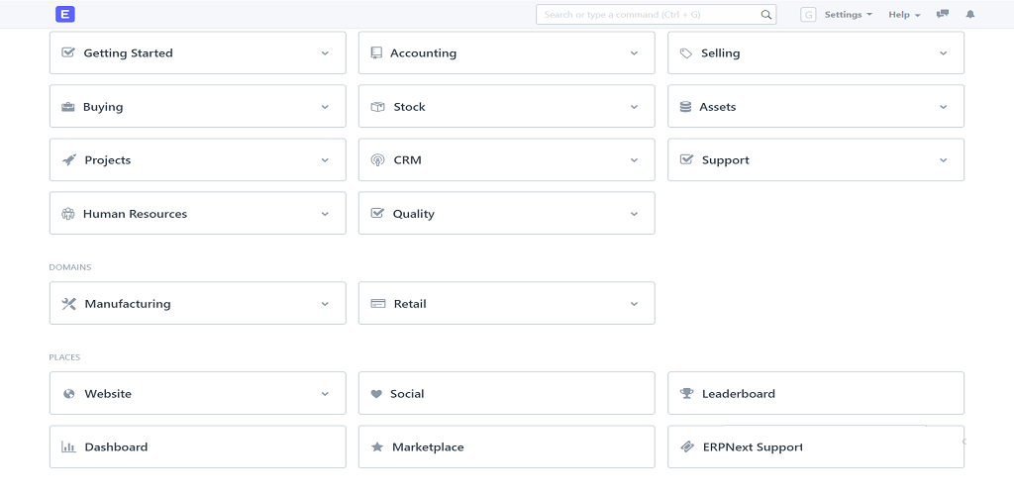Click the Social heart icon
The image size is (1014, 495).
(376, 394)
